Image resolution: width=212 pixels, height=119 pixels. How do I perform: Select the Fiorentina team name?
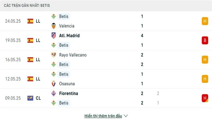click(x=69, y=93)
